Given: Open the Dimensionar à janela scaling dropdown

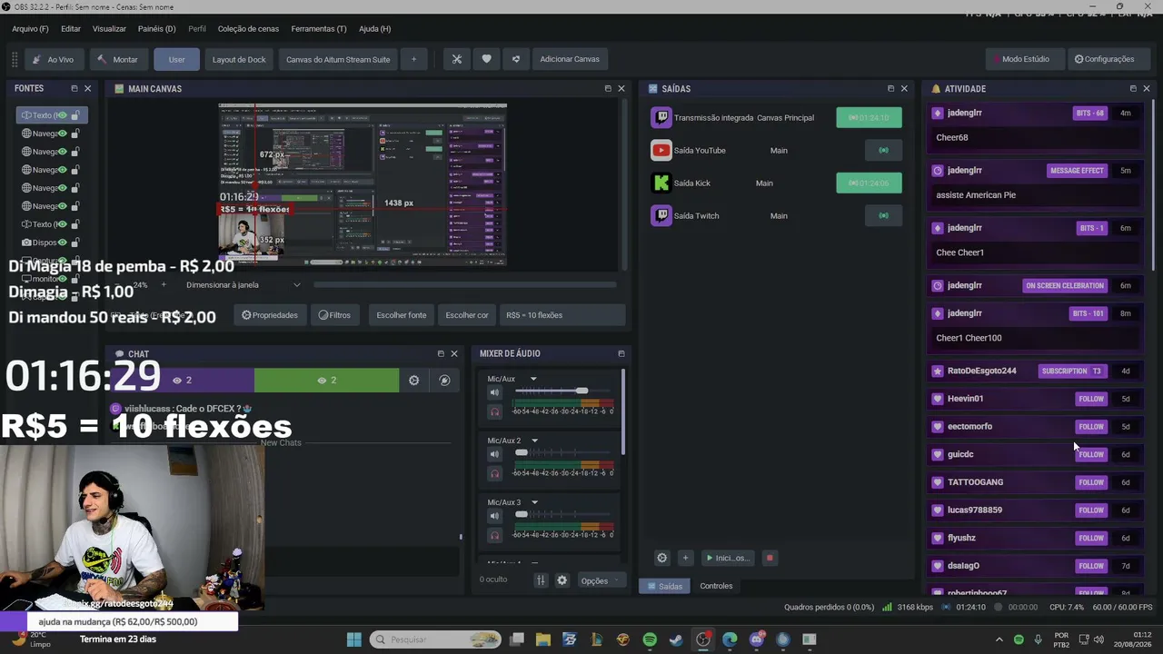Looking at the screenshot, I should click(243, 285).
